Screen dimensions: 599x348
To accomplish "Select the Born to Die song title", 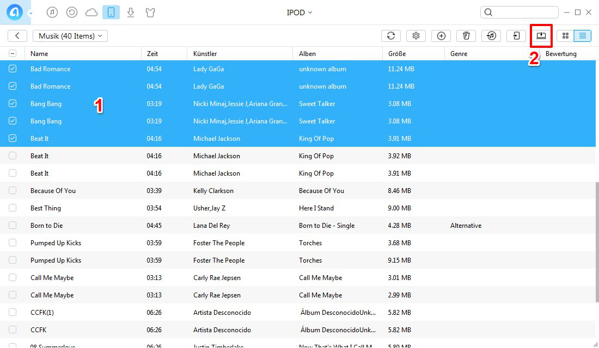I will coord(47,226).
